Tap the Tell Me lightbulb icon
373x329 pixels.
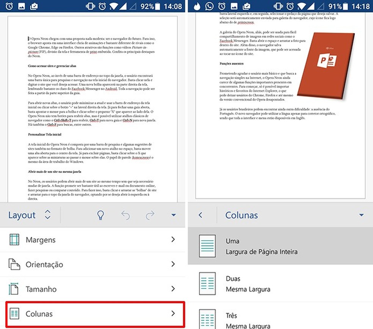click(x=100, y=215)
